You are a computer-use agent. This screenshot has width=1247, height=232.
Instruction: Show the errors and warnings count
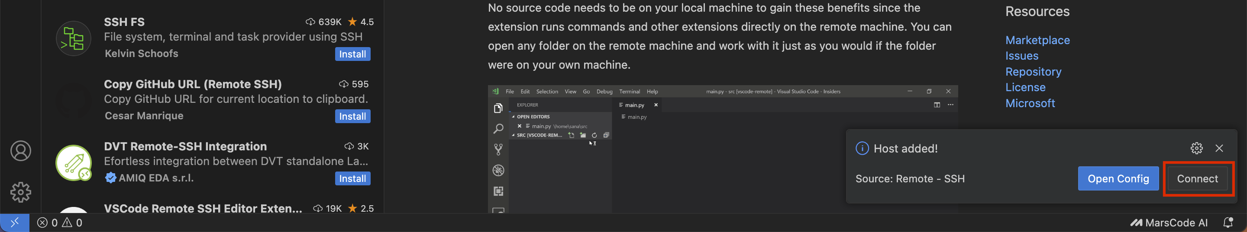(60, 222)
